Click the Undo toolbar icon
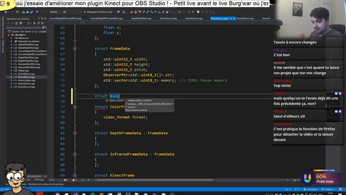Screen dimensions: 346x195 pyautogui.click(x=37, y=12)
